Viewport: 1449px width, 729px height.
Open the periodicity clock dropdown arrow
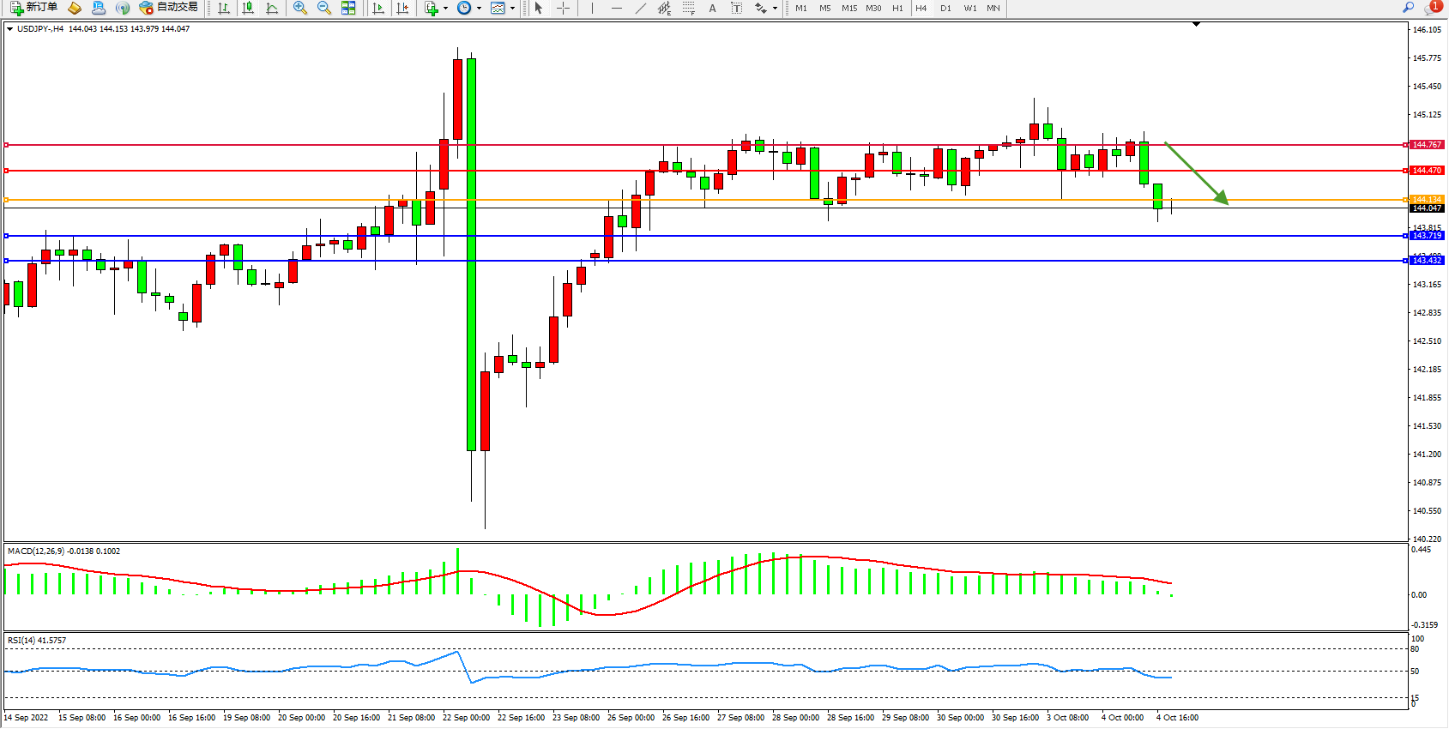[x=479, y=9]
